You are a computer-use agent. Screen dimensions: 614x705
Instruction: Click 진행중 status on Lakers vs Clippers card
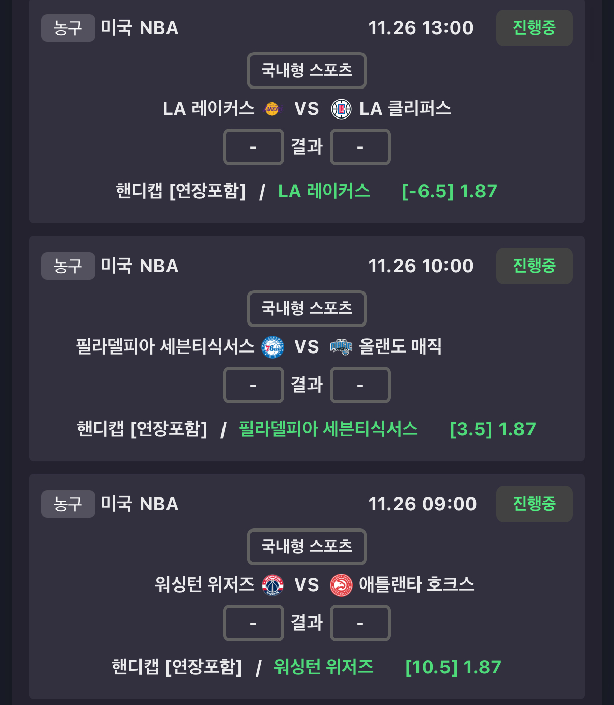534,28
